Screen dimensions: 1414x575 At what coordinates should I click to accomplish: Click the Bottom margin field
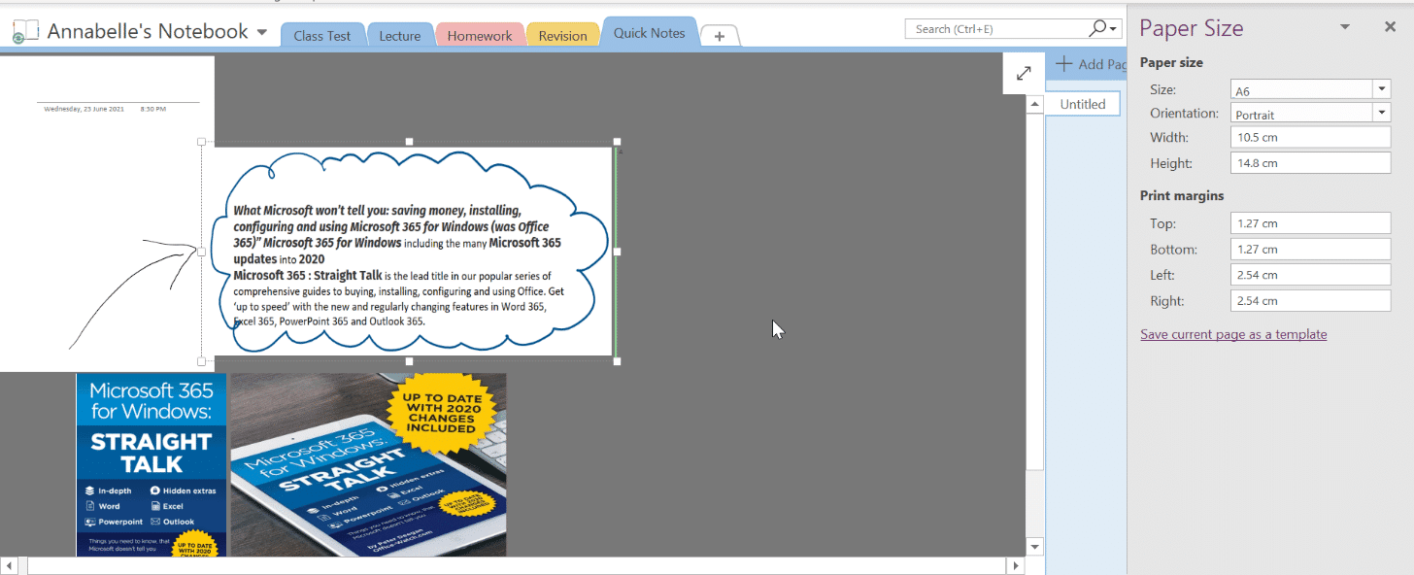pos(1310,250)
